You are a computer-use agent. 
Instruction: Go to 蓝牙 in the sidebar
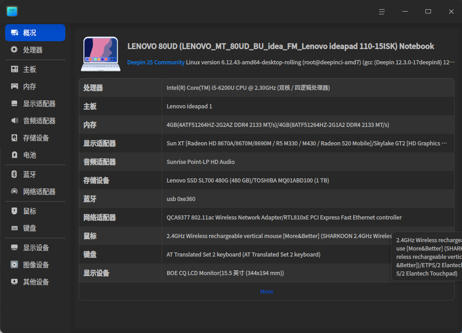[x=35, y=174]
